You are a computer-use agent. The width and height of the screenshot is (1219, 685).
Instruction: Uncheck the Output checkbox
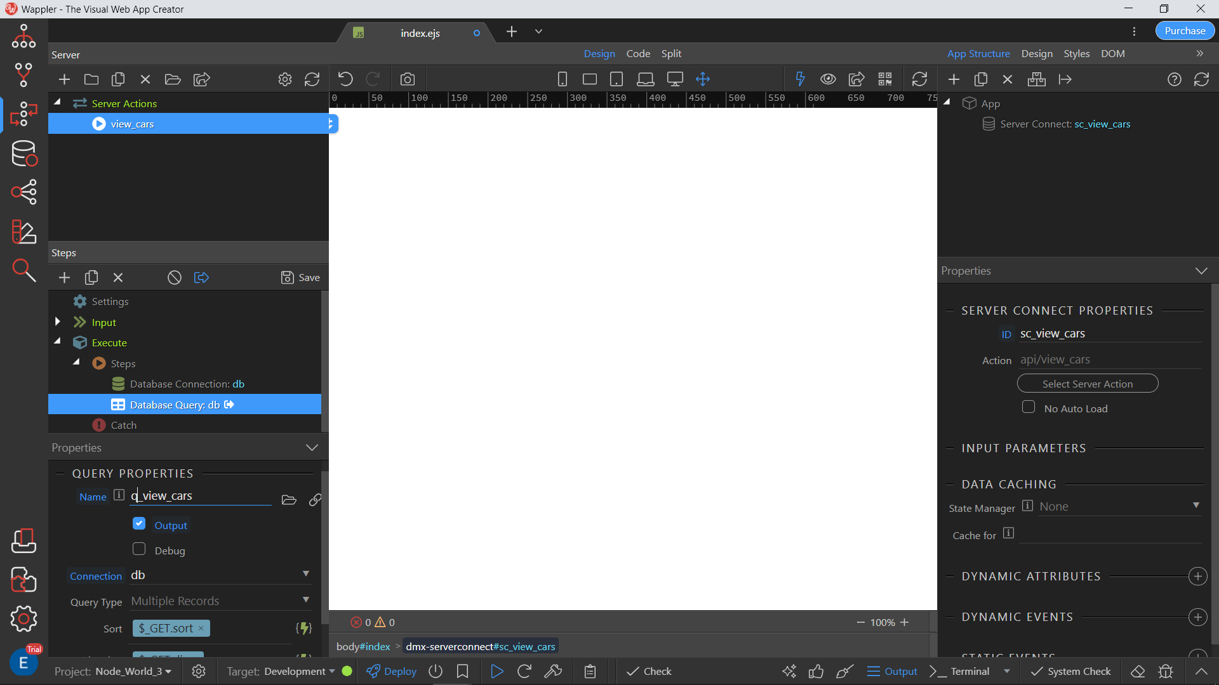pyautogui.click(x=139, y=524)
